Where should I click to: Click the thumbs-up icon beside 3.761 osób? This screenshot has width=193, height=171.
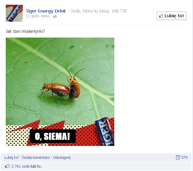[x=7, y=166]
